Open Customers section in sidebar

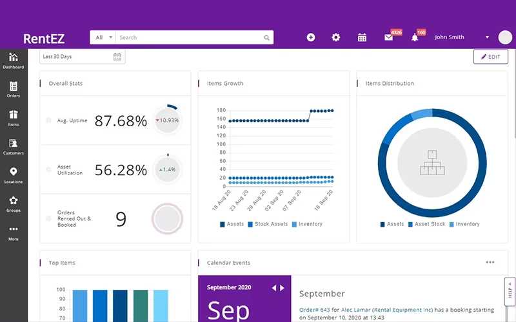click(14, 147)
